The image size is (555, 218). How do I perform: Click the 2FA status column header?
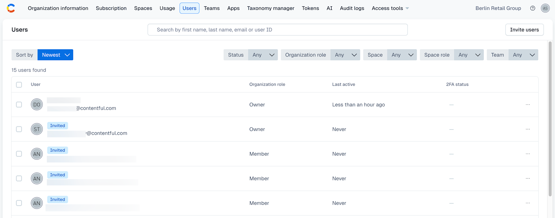[x=457, y=84]
